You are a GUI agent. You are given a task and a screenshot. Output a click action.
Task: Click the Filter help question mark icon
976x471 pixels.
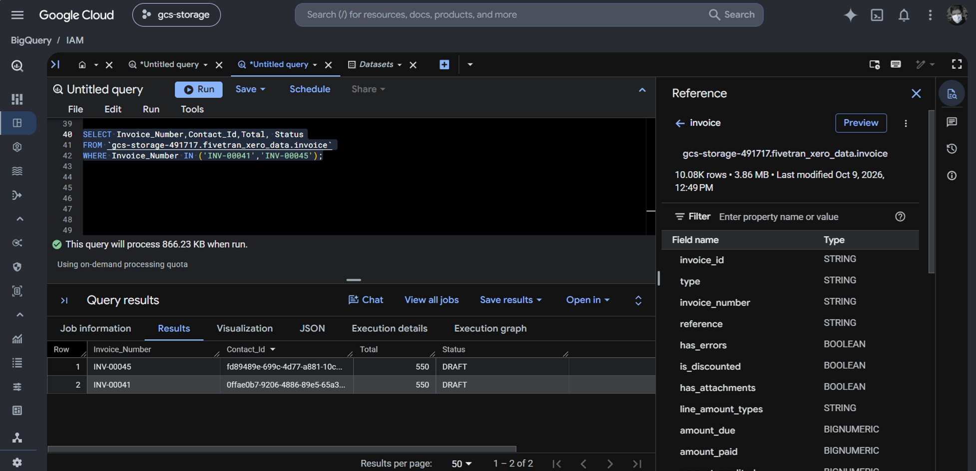tap(900, 217)
